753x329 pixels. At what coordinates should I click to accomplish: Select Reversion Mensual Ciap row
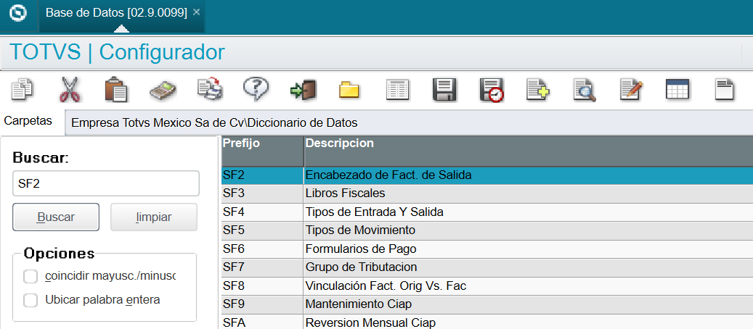point(528,322)
